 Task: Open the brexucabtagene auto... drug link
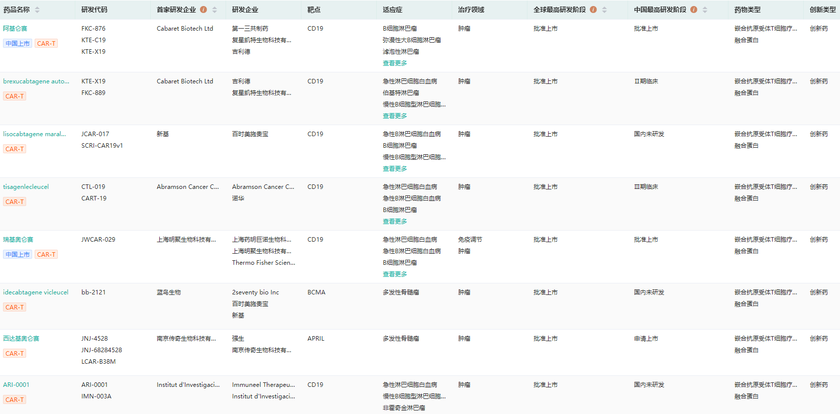click(36, 81)
